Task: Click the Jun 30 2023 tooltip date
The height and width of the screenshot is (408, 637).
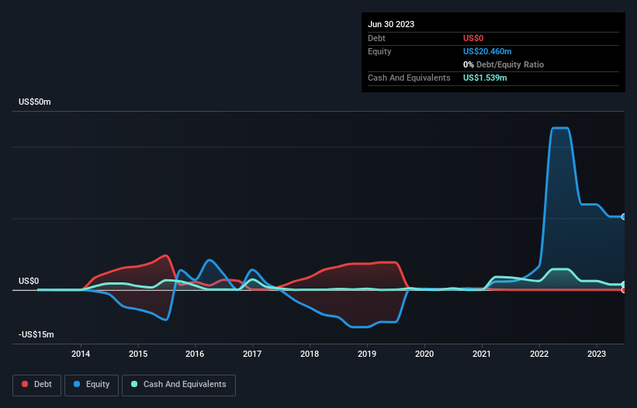Action: pos(391,24)
